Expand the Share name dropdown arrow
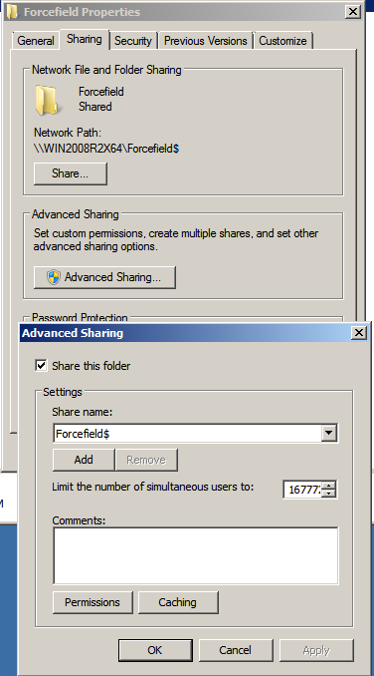Viewport: 374px width, 676px height. (329, 434)
